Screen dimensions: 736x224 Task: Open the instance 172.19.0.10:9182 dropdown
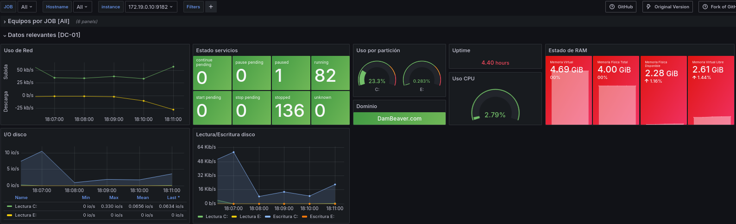151,7
